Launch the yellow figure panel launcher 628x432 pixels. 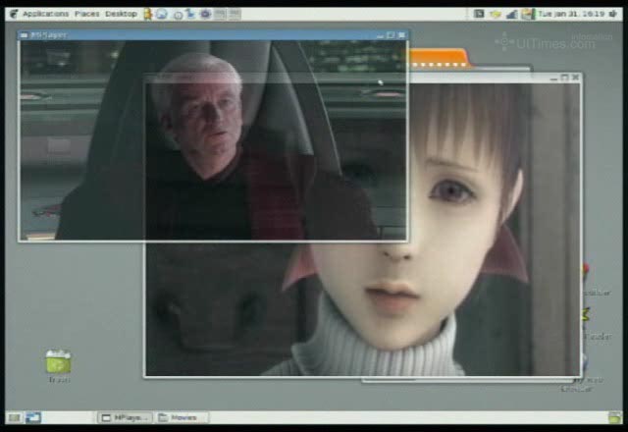[x=148, y=14]
